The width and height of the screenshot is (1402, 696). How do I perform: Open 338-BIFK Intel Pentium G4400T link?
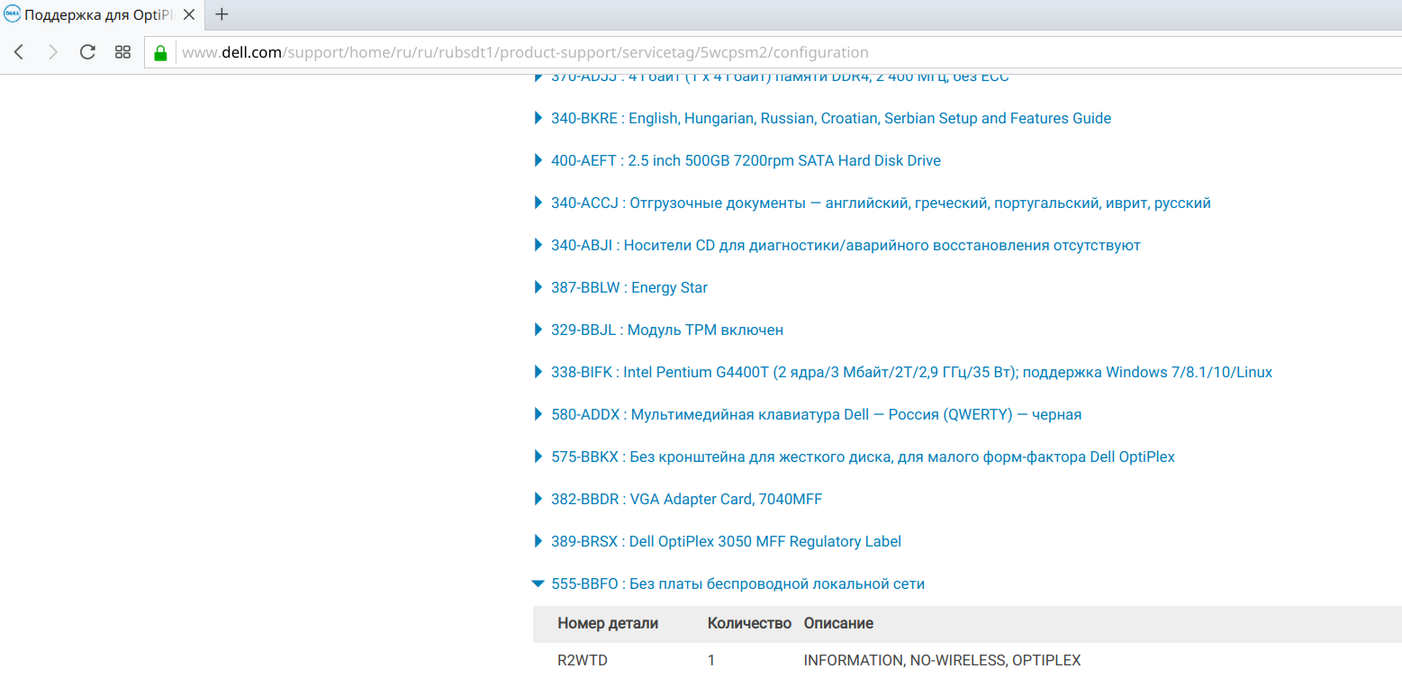coord(911,372)
